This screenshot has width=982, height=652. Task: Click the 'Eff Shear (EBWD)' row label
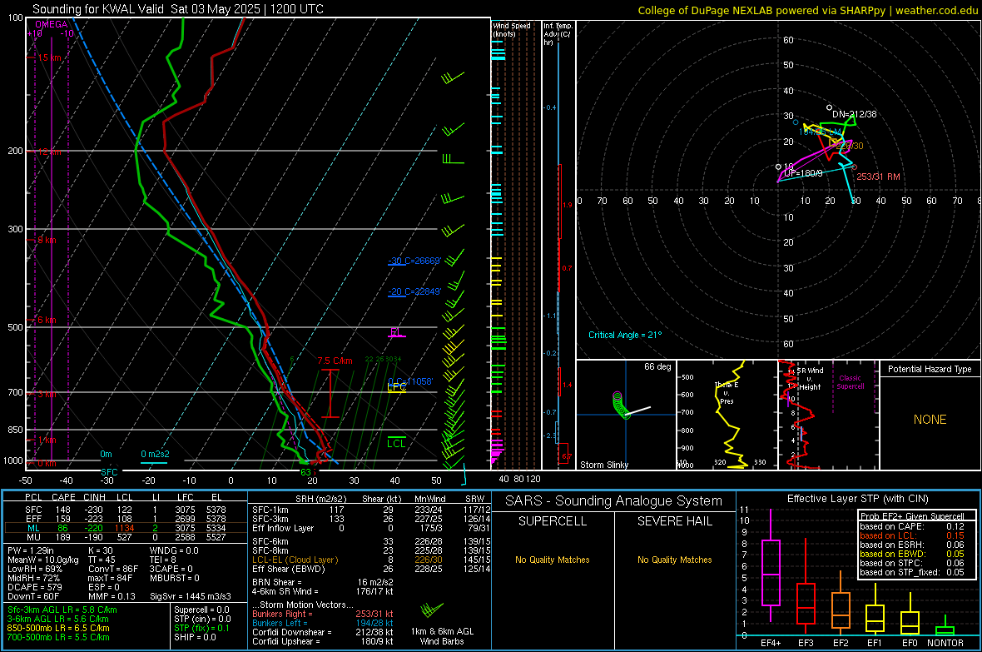(289, 570)
